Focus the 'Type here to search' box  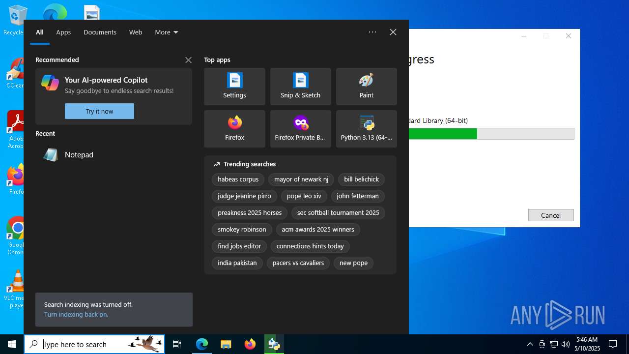pyautogui.click(x=94, y=344)
